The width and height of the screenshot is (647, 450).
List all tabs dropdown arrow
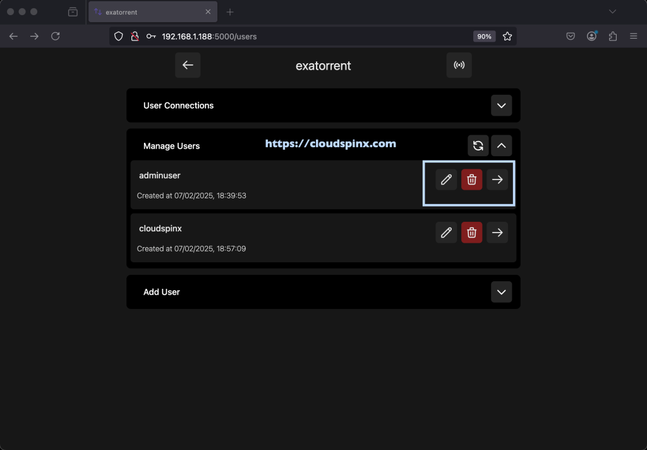tap(612, 11)
